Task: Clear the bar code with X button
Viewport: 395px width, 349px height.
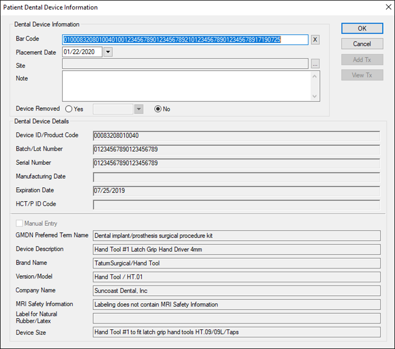Action: pos(315,39)
